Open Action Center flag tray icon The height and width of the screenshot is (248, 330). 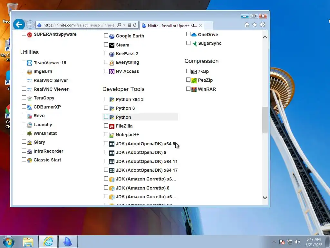click(282, 242)
